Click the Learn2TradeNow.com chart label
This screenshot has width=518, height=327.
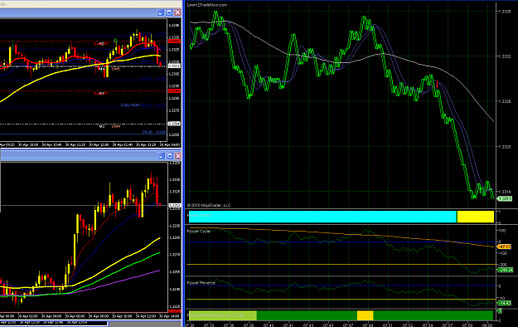click(207, 5)
